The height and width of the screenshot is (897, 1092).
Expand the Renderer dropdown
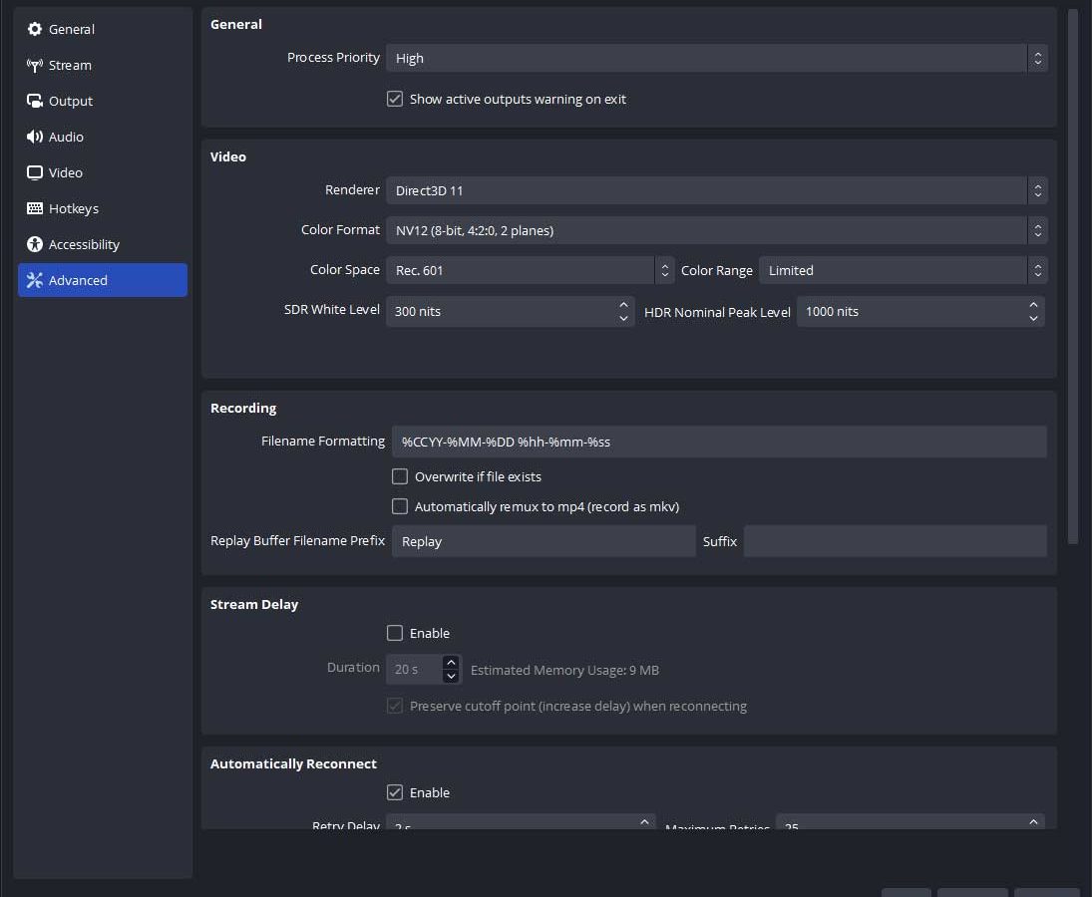(715, 190)
